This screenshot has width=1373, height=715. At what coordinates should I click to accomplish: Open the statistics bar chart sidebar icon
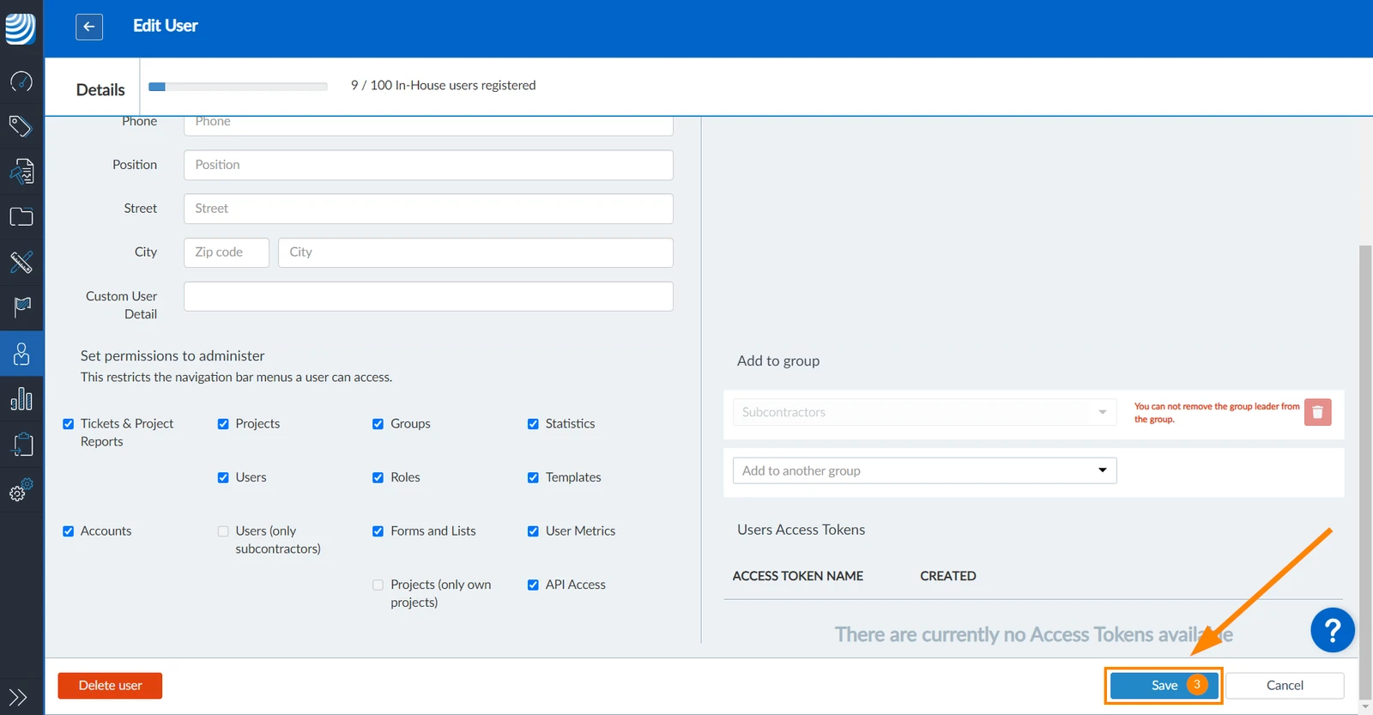point(21,399)
